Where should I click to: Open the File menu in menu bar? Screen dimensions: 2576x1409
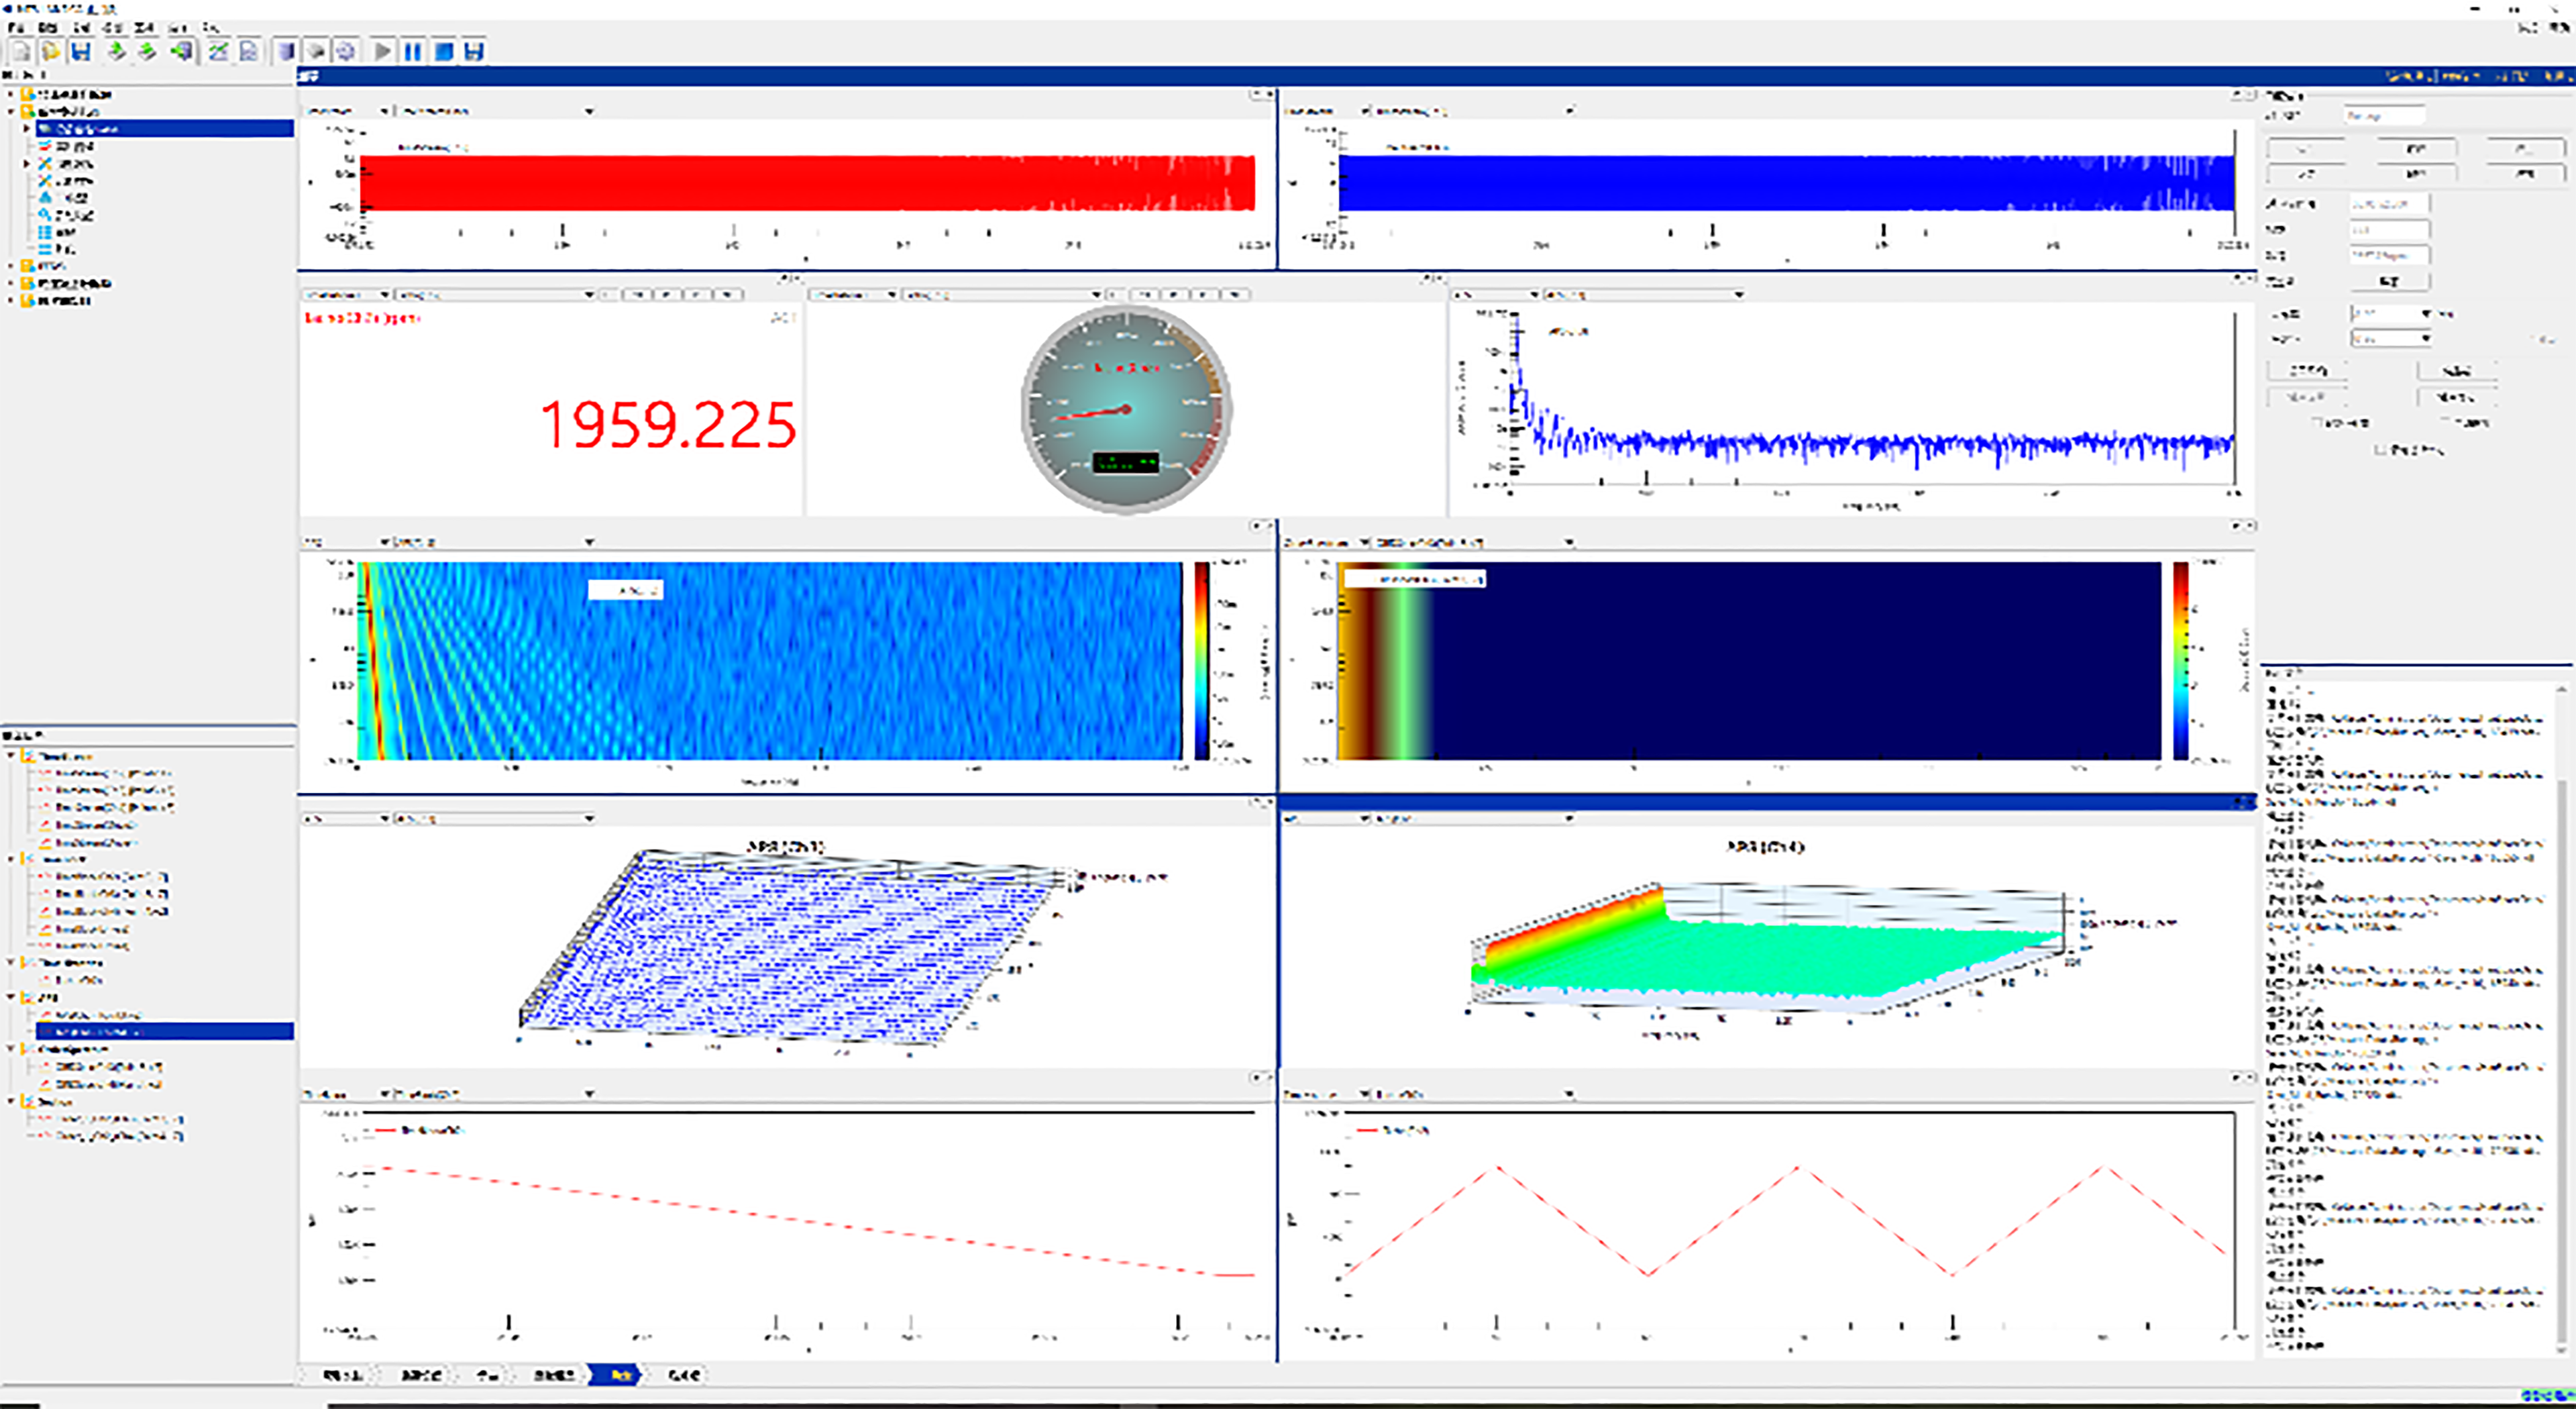16,28
